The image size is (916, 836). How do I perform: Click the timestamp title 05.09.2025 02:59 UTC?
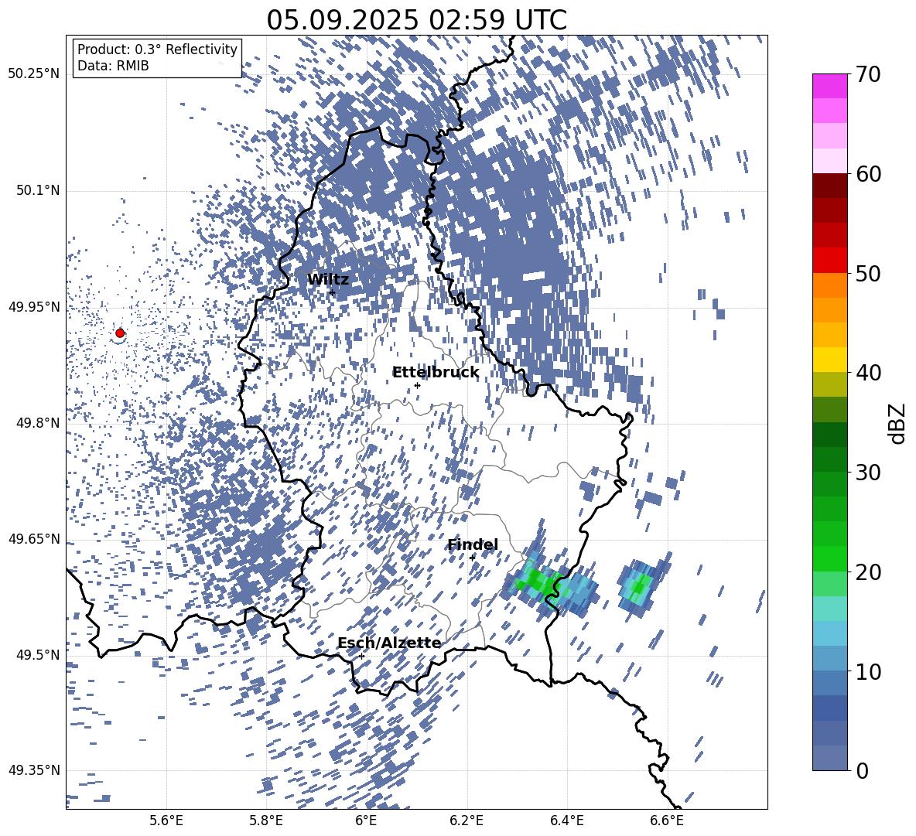[x=416, y=20]
